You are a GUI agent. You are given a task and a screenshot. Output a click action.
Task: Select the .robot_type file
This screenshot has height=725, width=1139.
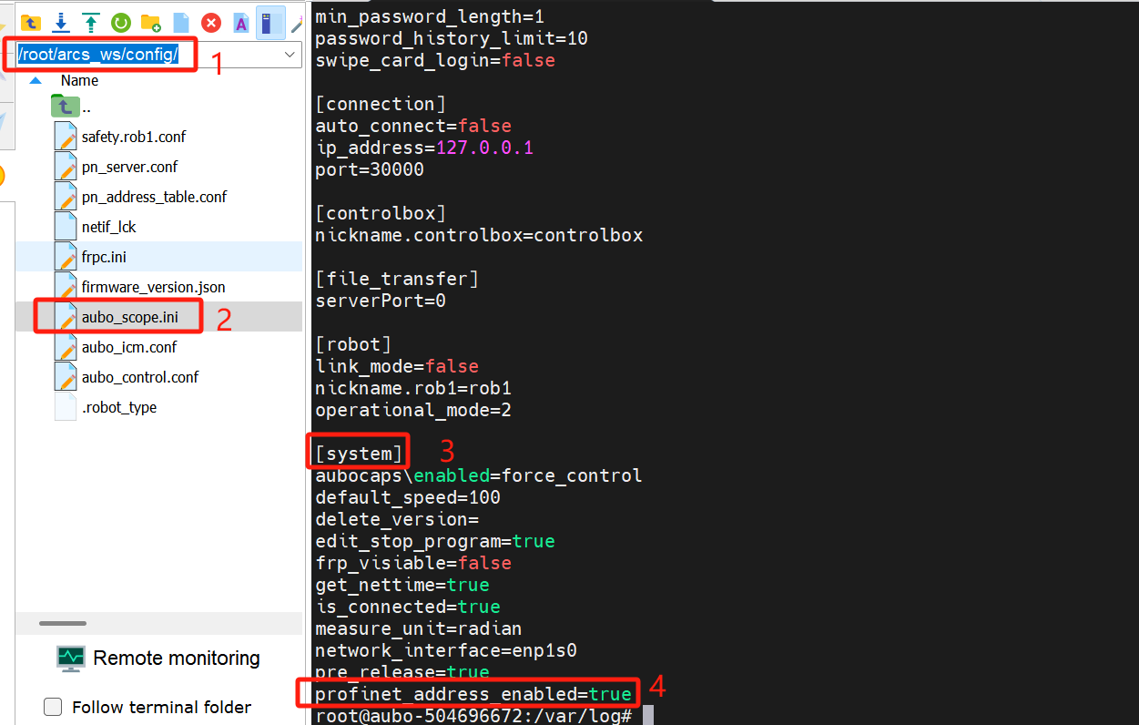click(119, 407)
